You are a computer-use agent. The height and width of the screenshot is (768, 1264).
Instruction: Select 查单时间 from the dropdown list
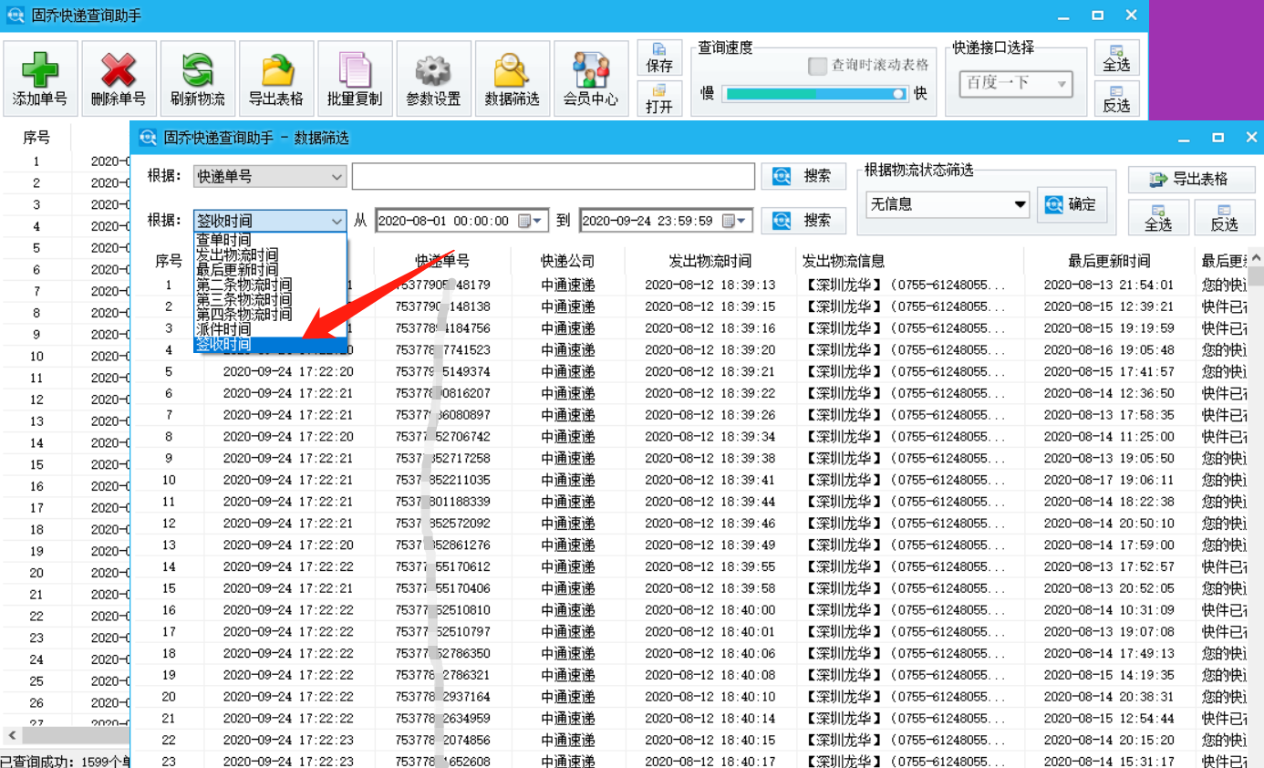pyautogui.click(x=270, y=240)
